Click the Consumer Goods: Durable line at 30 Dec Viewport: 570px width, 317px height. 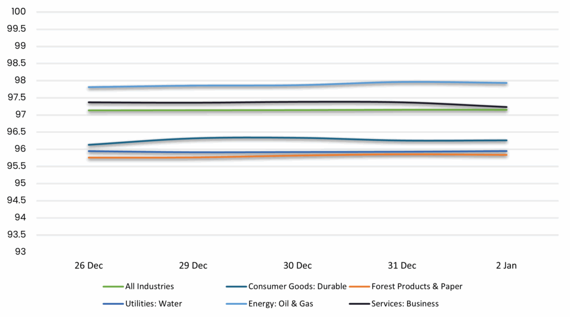(297, 138)
